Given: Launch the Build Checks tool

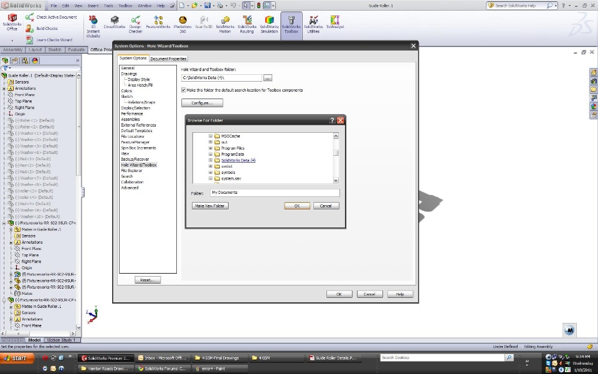Looking at the screenshot, I should pyautogui.click(x=41, y=28).
